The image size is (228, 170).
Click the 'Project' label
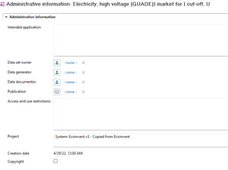[13, 137]
